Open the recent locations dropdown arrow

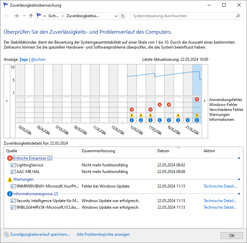(24, 16)
